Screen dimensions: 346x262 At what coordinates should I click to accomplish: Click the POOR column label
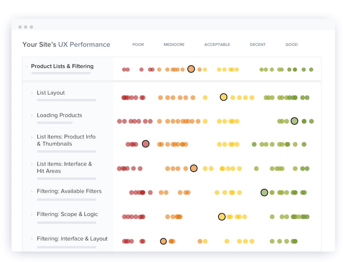click(138, 45)
